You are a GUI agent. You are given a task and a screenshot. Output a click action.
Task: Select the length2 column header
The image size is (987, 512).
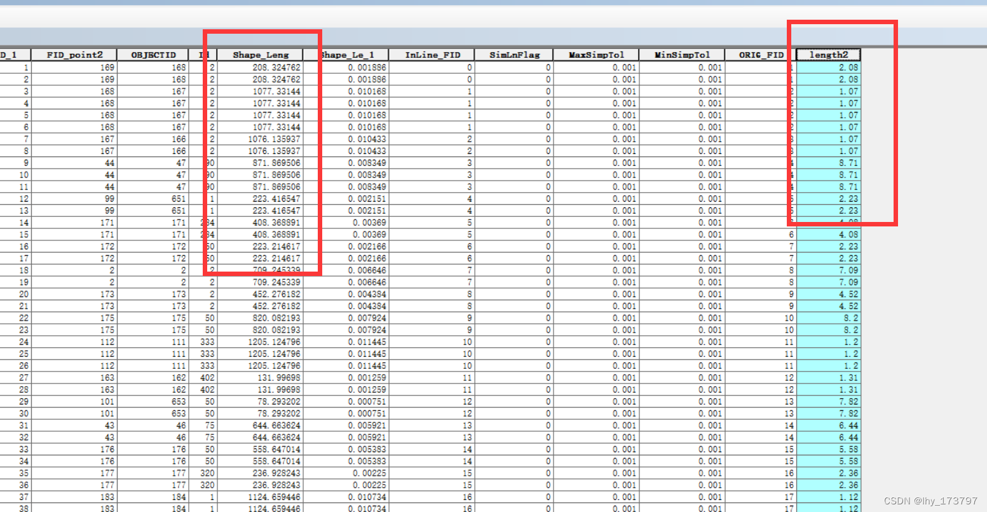pos(828,55)
